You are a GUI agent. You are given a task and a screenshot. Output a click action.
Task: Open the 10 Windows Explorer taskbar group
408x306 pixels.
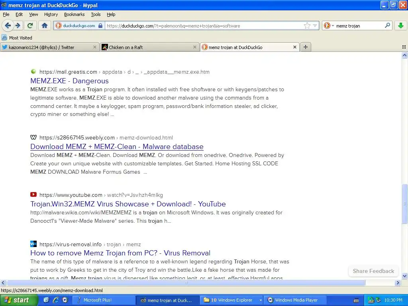pos(232,300)
